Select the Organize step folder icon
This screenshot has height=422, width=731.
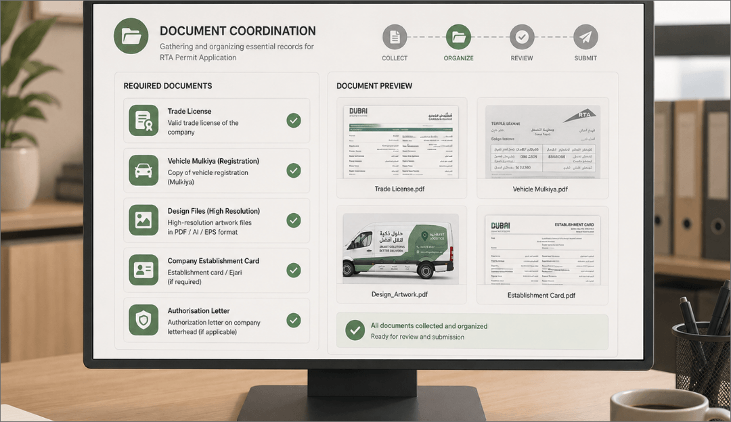[458, 37]
